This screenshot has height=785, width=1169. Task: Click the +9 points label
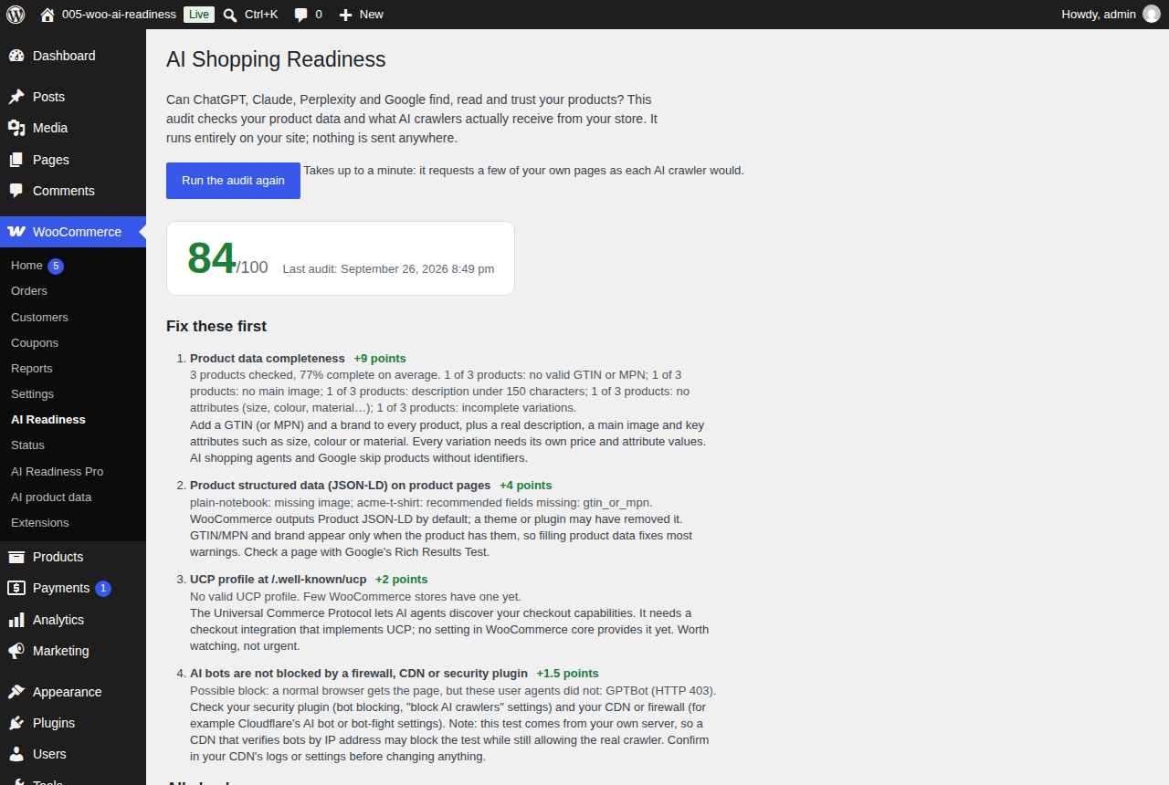[380, 359]
